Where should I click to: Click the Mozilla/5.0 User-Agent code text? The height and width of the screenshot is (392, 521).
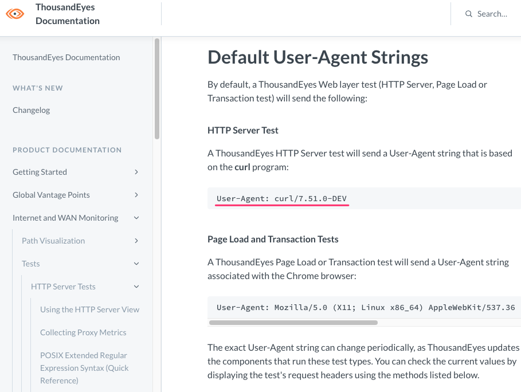coord(366,307)
